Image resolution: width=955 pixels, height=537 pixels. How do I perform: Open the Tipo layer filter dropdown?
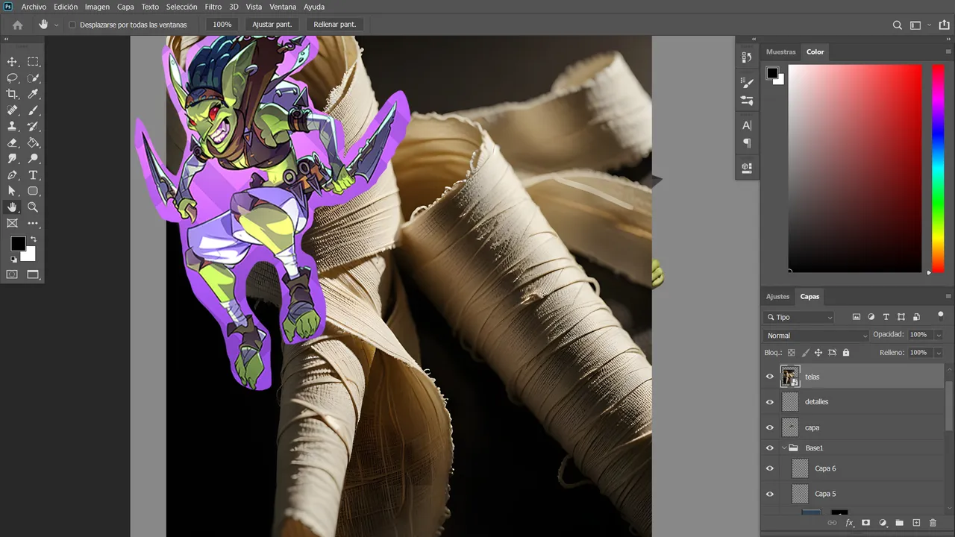pyautogui.click(x=799, y=317)
